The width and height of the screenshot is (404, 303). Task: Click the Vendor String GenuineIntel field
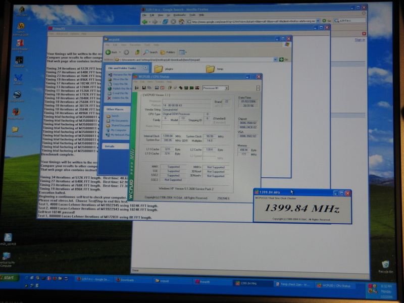(x=186, y=110)
